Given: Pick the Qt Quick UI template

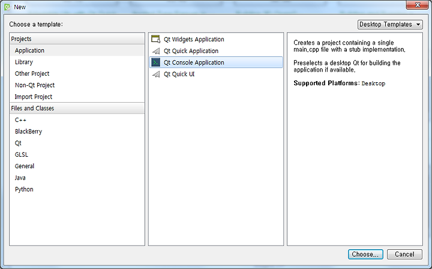Looking at the screenshot, I should click(216, 74).
